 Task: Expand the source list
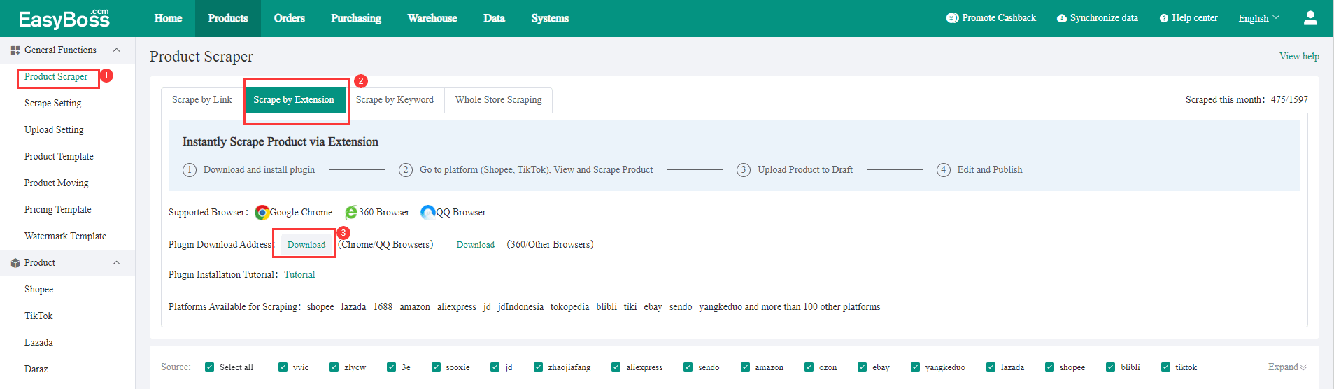click(x=1287, y=367)
